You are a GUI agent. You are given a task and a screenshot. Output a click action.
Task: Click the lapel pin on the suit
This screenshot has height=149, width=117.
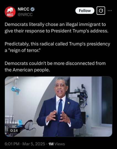pyautogui.click(x=69, y=103)
